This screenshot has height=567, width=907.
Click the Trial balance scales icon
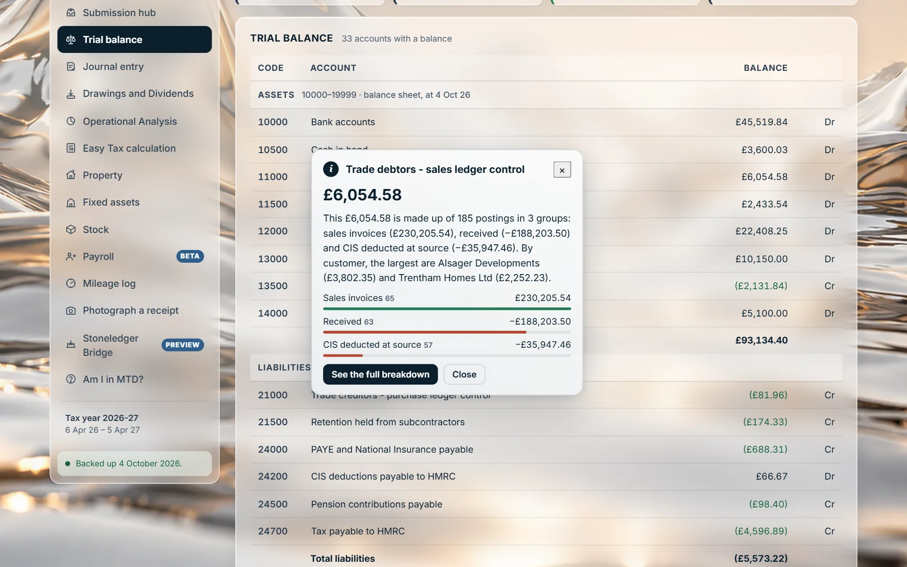pos(71,40)
